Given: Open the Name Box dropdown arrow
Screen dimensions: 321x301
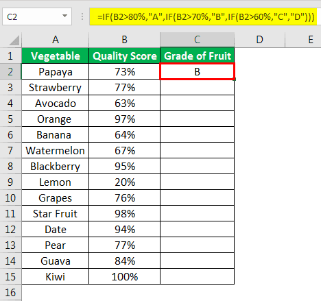Looking at the screenshot, I should pos(65,16).
